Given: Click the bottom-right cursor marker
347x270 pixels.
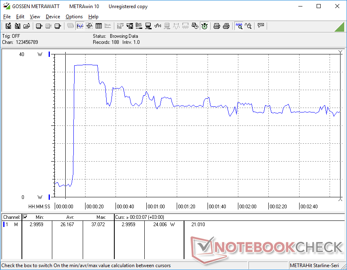Looking at the screenshot, I should point(341,199).
